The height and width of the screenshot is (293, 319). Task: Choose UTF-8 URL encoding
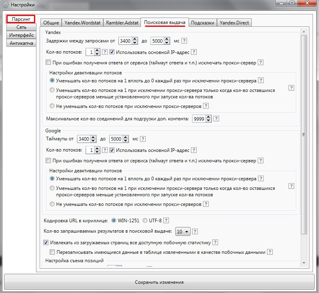[x=145, y=221]
